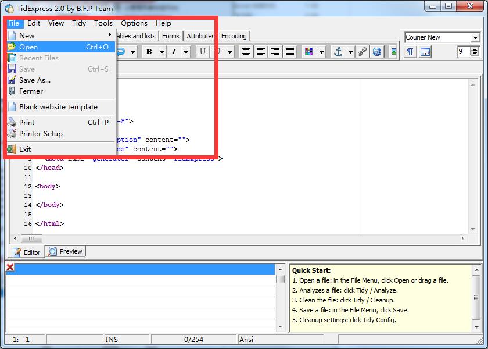Viewport: 488px width, 349px height.
Task: Insert a hyperlink using the chain icon
Action: tap(363, 51)
